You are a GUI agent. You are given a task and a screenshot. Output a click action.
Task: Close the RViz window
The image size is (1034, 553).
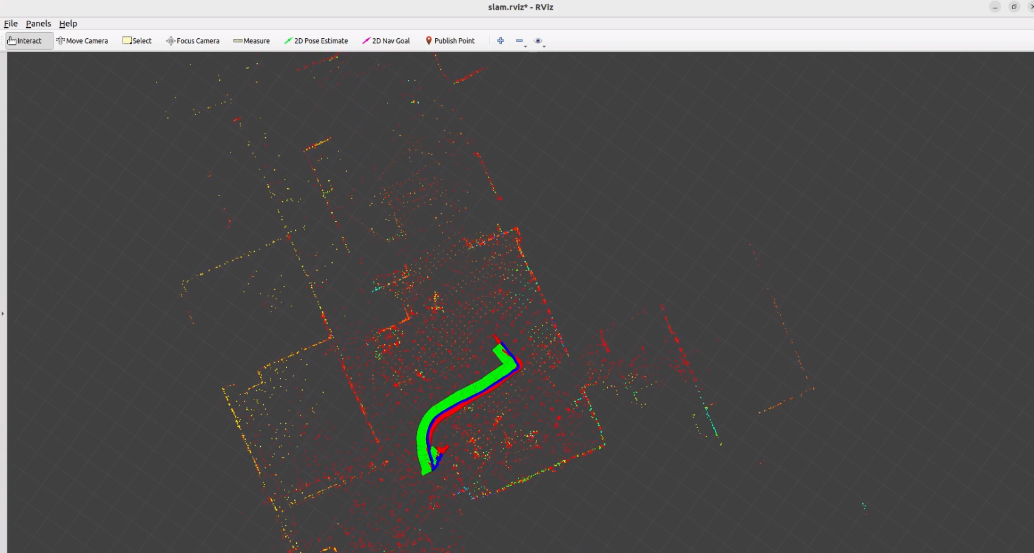click(x=1030, y=7)
